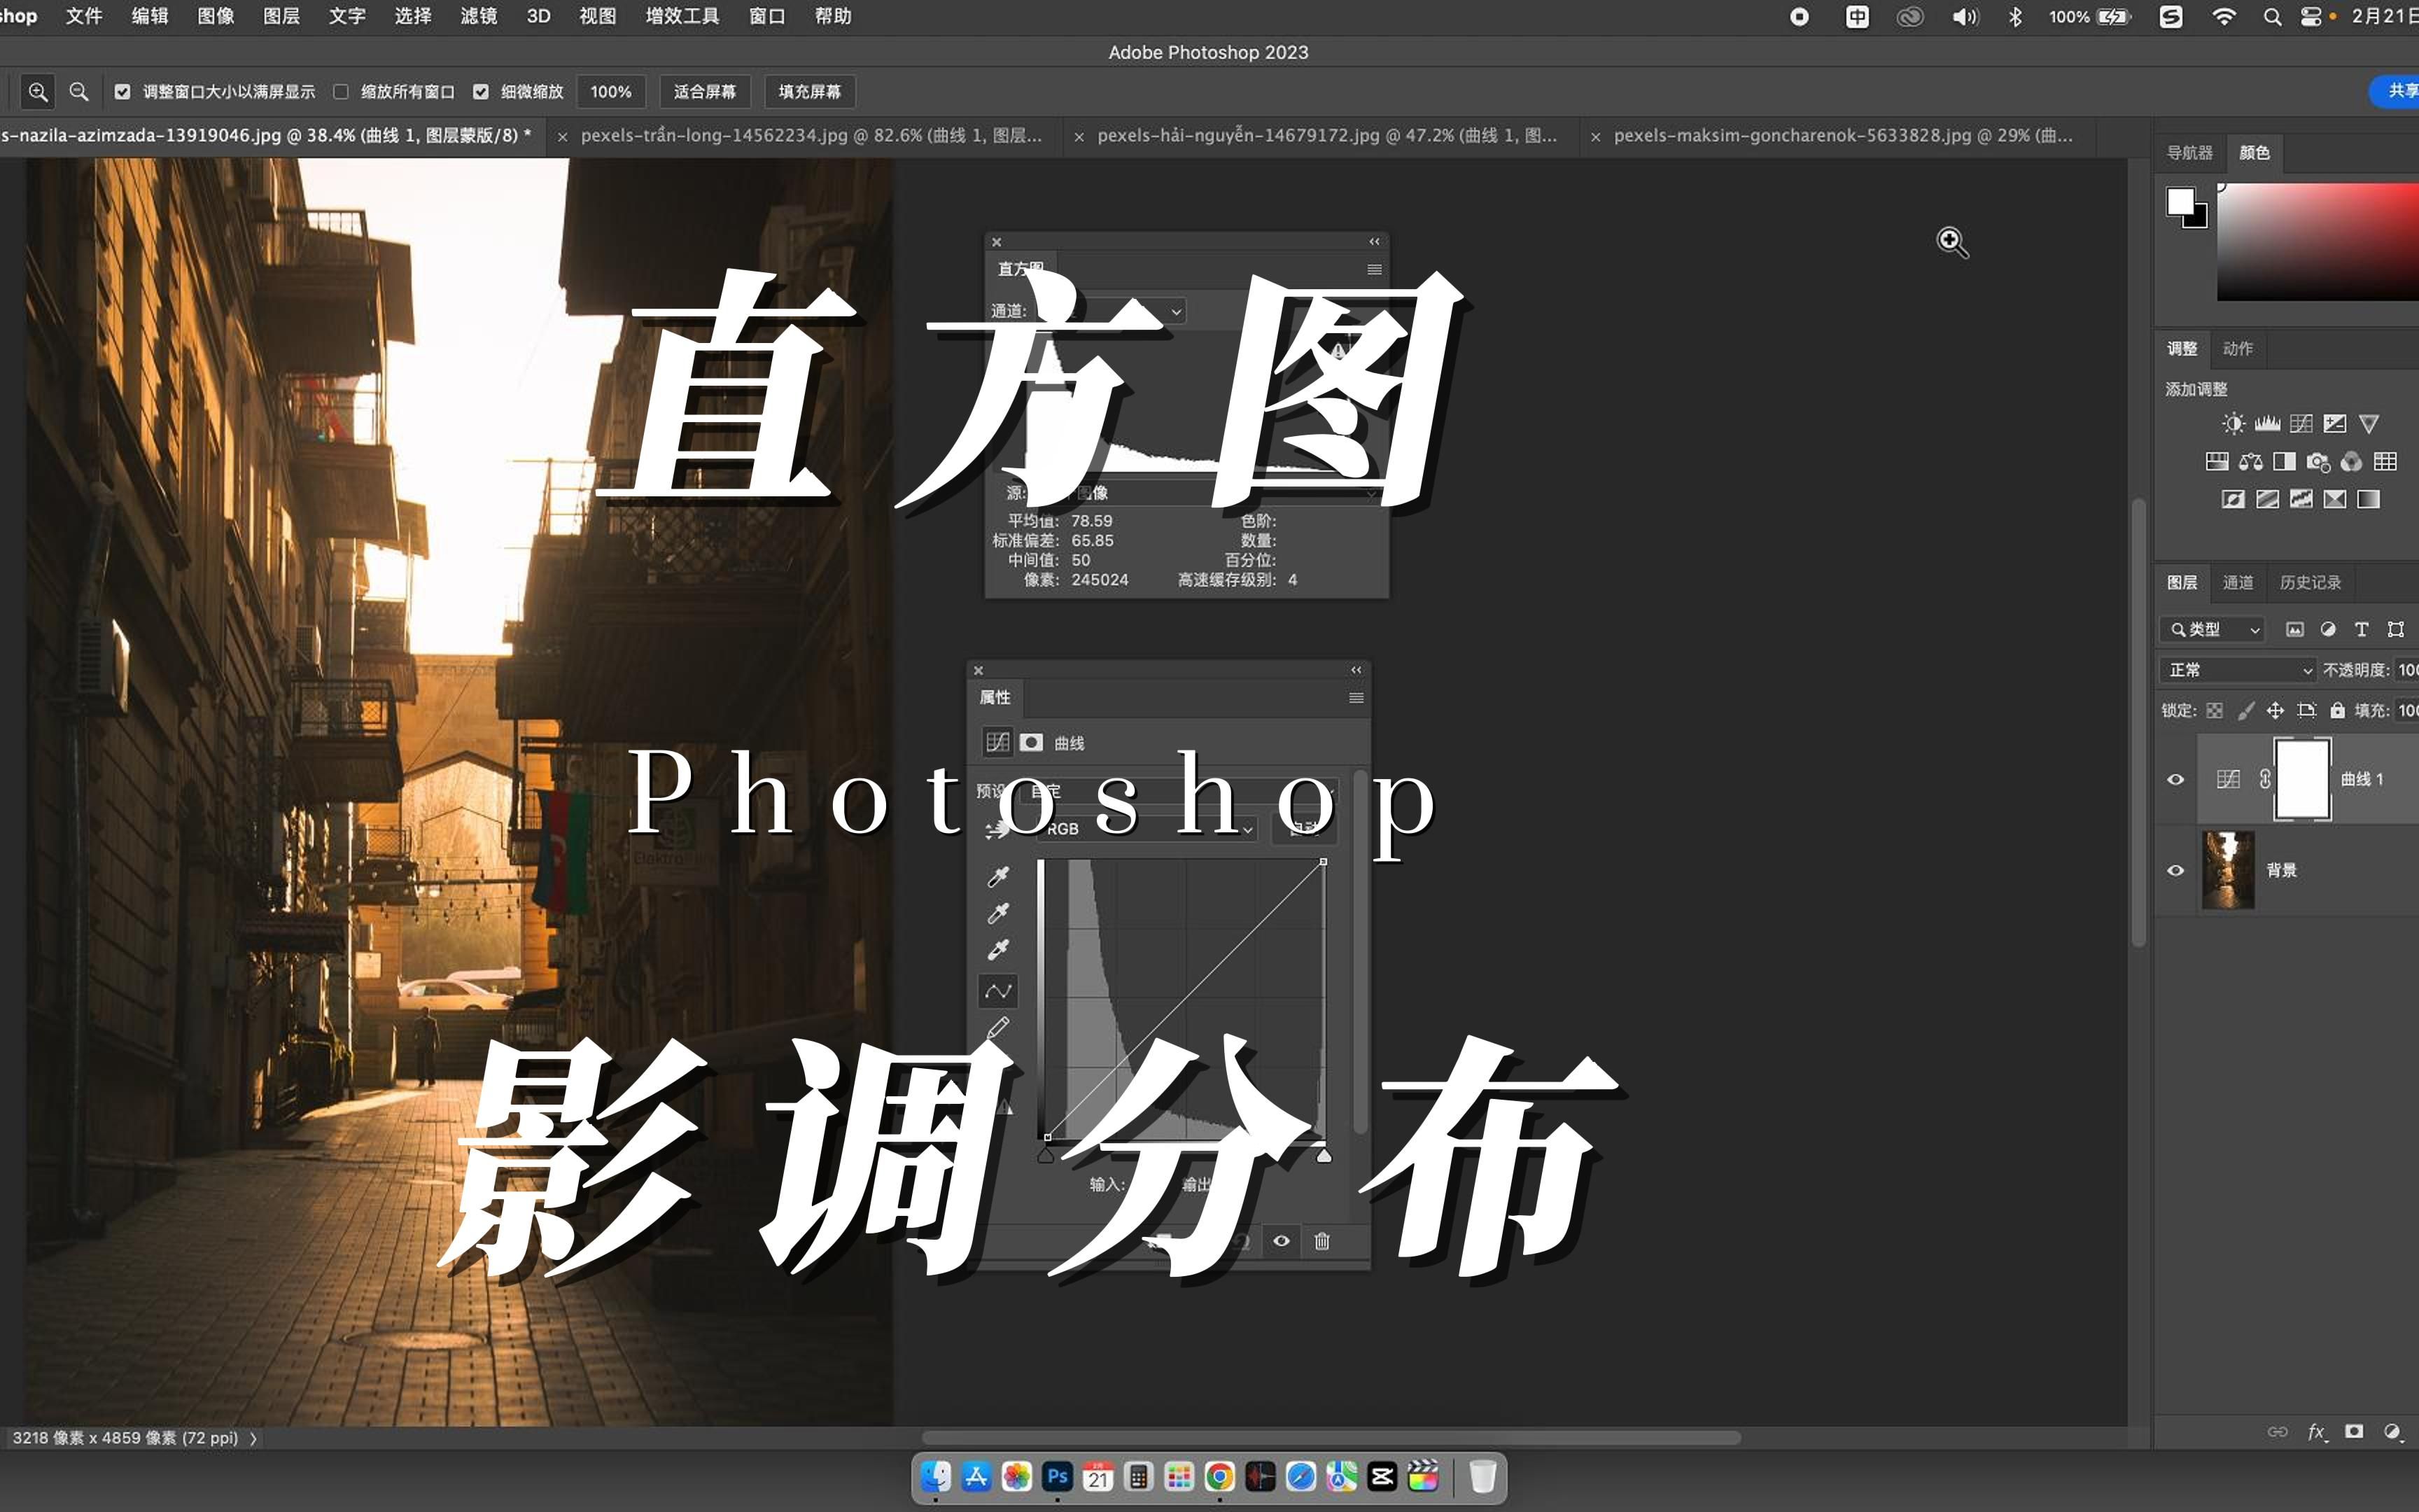Add a Hue/Saturation adjustment

[2217, 461]
